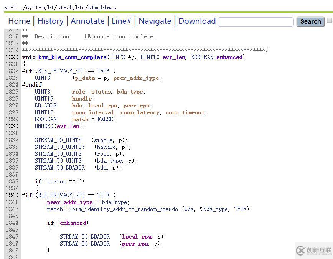The width and height of the screenshot is (333, 259).
Task: Click the stack directory in xref path
Action: pos(65,8)
